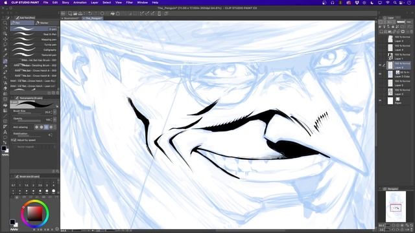
Task: Click the Save icon in command bar
Action: 80,14
